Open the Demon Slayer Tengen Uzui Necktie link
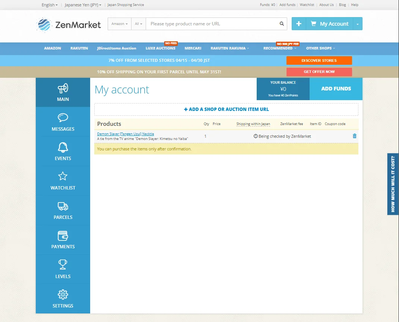The image size is (399, 322). coord(126,134)
